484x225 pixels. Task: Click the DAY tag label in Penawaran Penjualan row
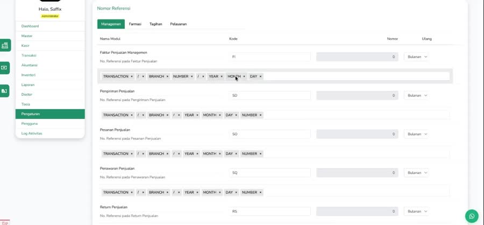(x=229, y=192)
